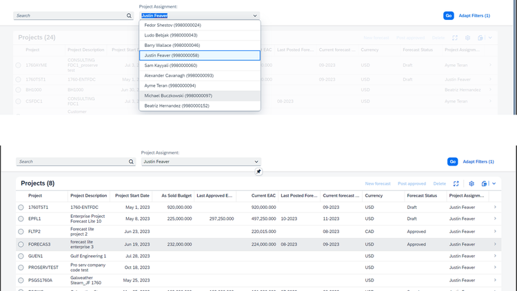Click the Go button in upper panel
The height and width of the screenshot is (291, 517).
coord(449,15)
